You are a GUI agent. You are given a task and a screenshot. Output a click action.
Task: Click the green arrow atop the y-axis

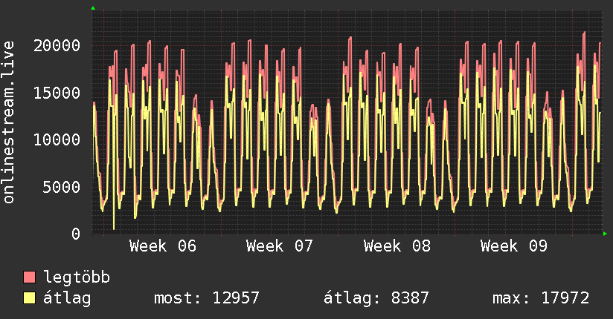pyautogui.click(x=92, y=8)
